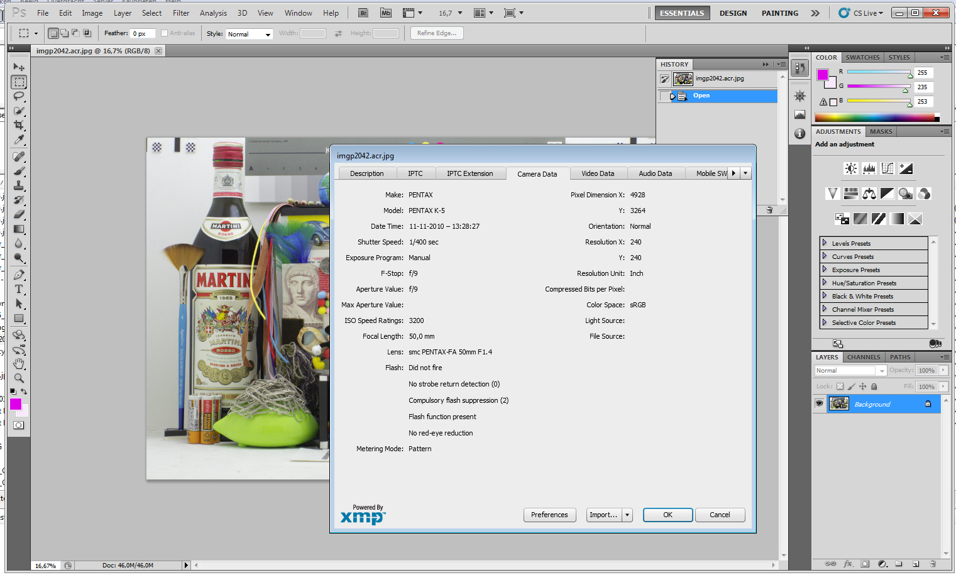The image size is (956, 575).
Task: Select the Eraser tool
Action: [19, 214]
